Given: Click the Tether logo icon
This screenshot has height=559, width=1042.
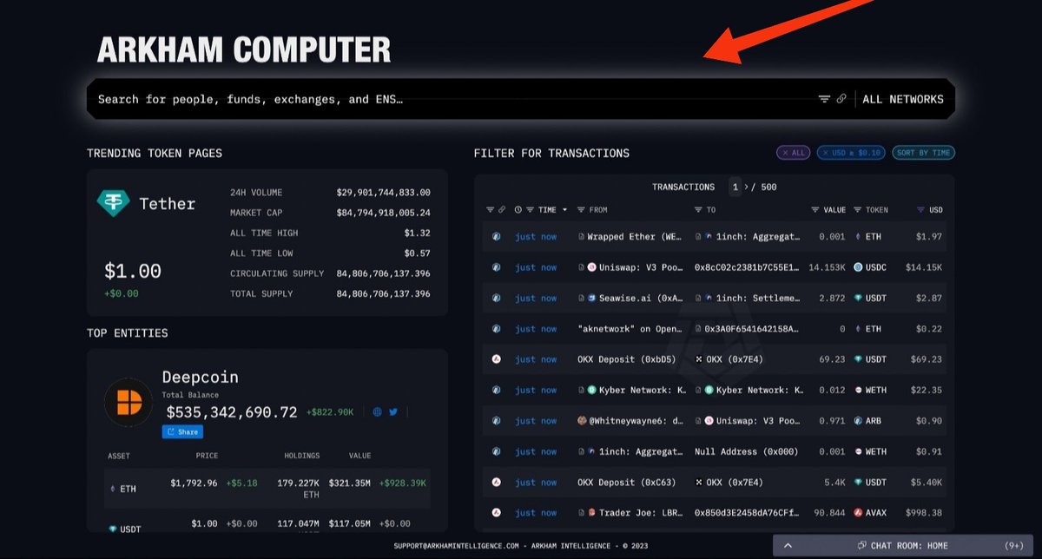Looking at the screenshot, I should point(113,203).
